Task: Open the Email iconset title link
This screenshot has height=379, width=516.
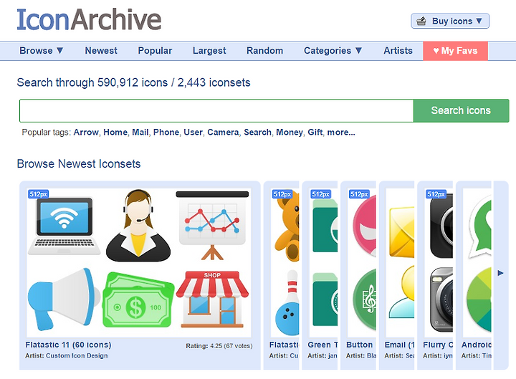Action: click(x=399, y=345)
